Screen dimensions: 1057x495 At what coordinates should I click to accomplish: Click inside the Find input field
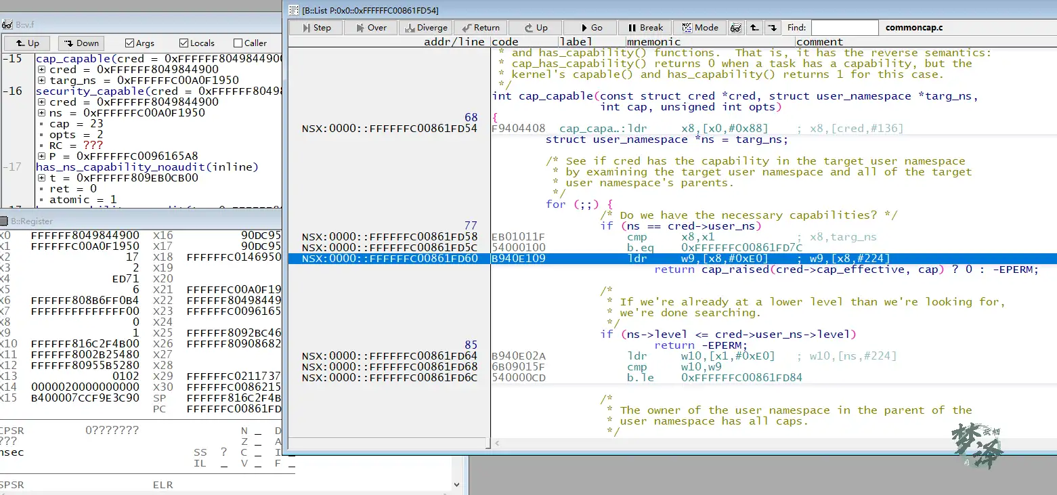(844, 28)
